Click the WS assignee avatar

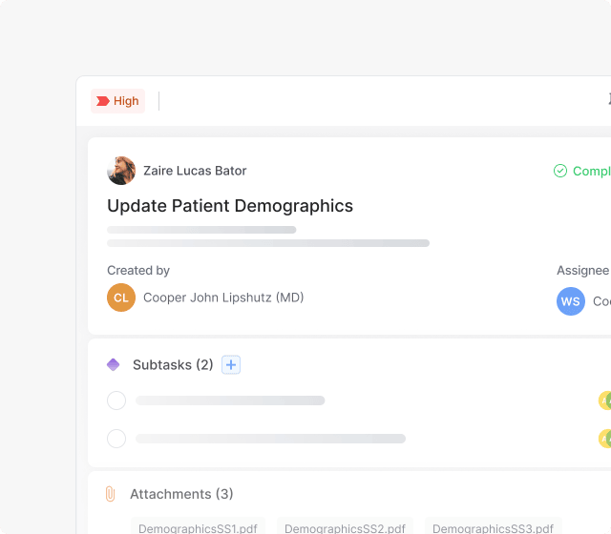tap(570, 301)
